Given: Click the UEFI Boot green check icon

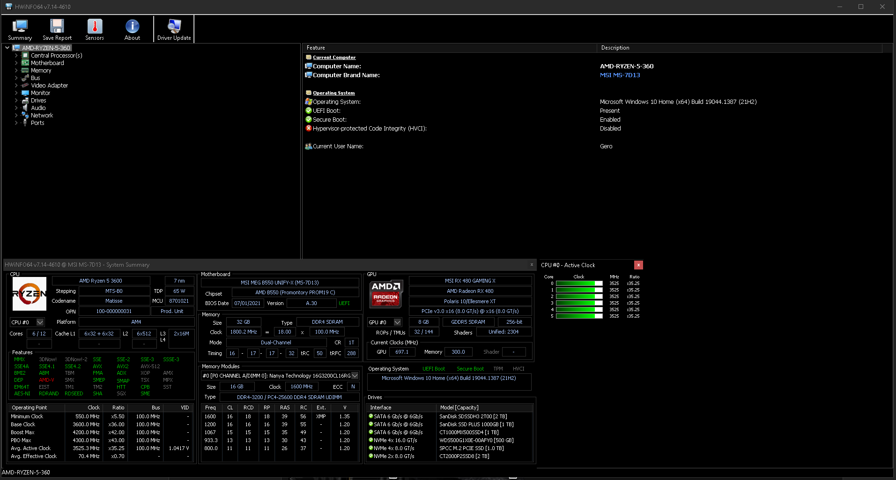Looking at the screenshot, I should 309,111.
